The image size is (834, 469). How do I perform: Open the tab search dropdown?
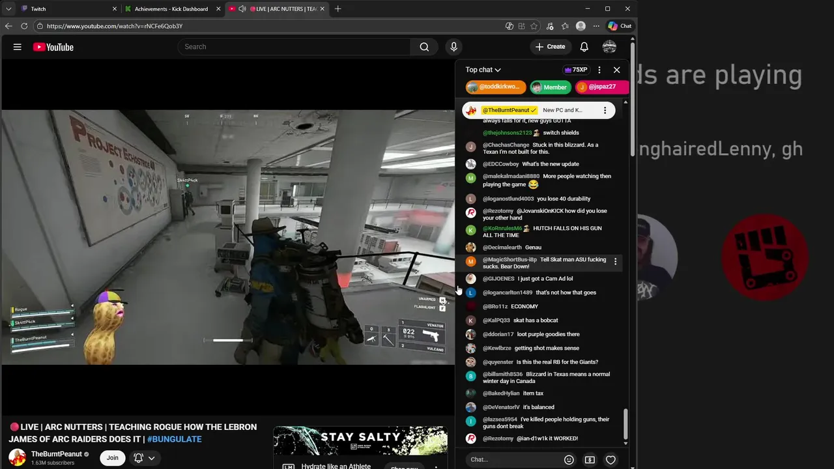(x=8, y=9)
